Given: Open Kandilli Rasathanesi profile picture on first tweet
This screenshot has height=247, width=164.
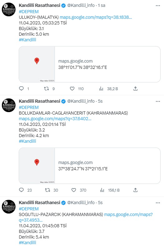Looking at the screenshot, I should 9,9.
